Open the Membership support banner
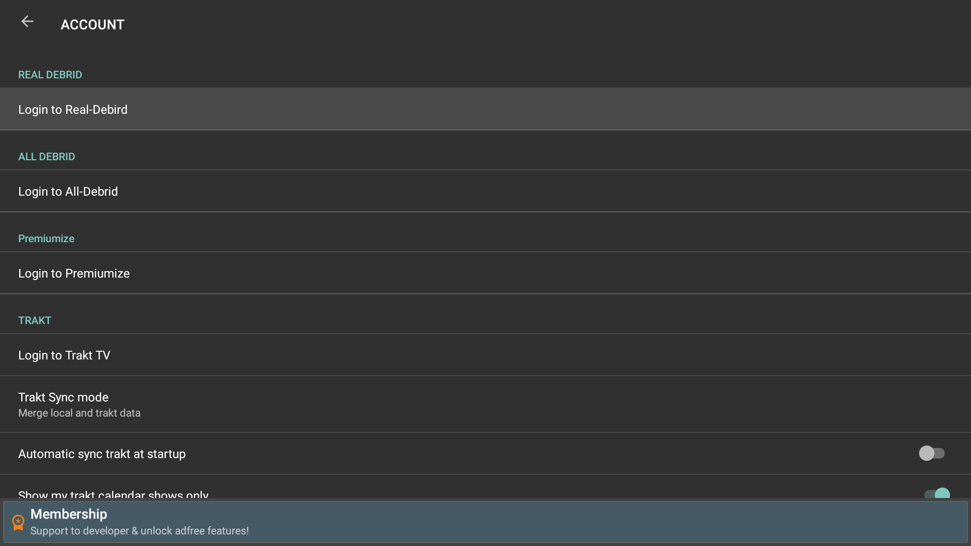Viewport: 971px width, 546px height. (x=485, y=522)
